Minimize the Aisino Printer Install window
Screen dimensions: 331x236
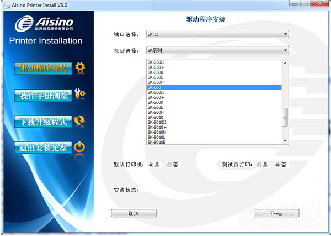click(x=295, y=4)
